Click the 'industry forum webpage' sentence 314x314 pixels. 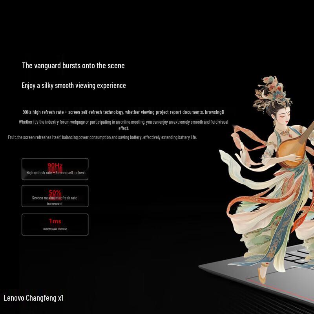coord(123,125)
